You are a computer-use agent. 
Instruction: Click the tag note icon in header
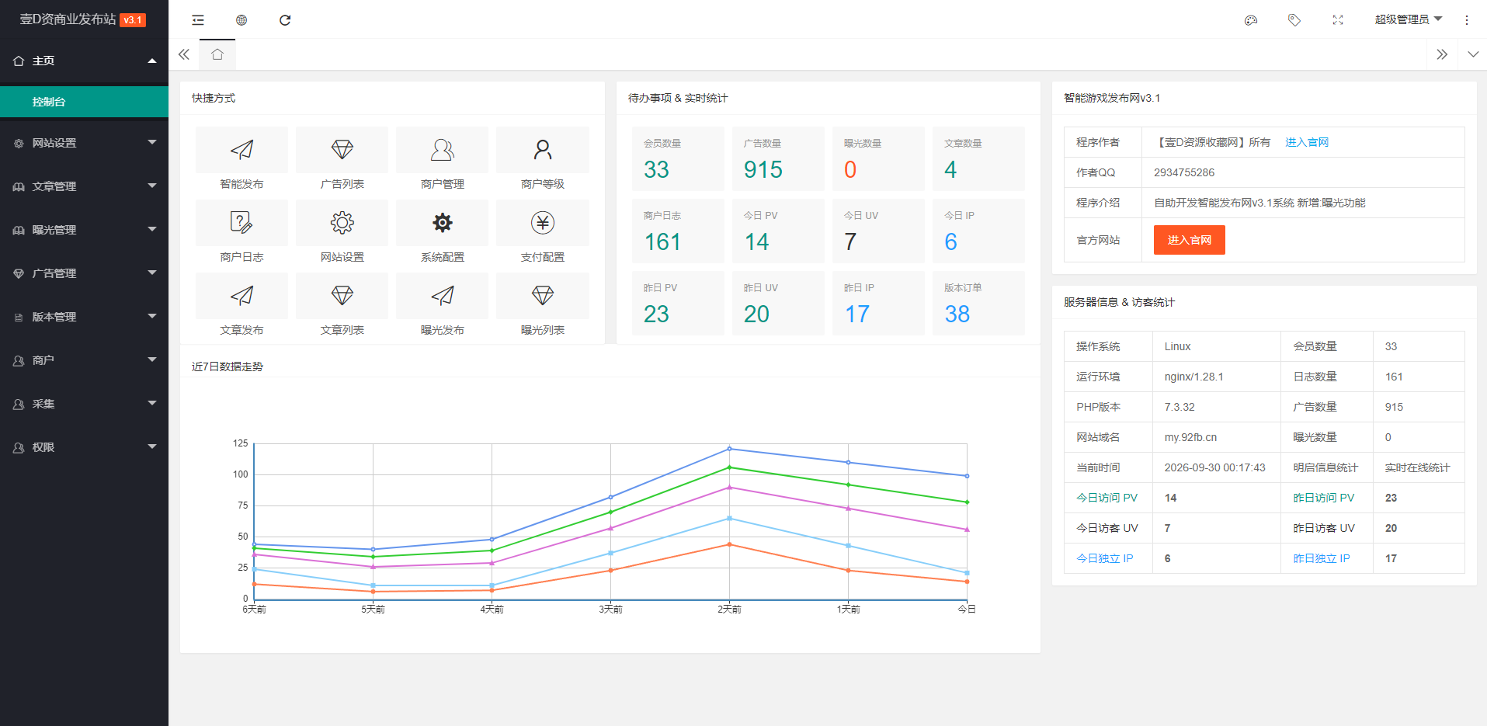pos(1294,20)
